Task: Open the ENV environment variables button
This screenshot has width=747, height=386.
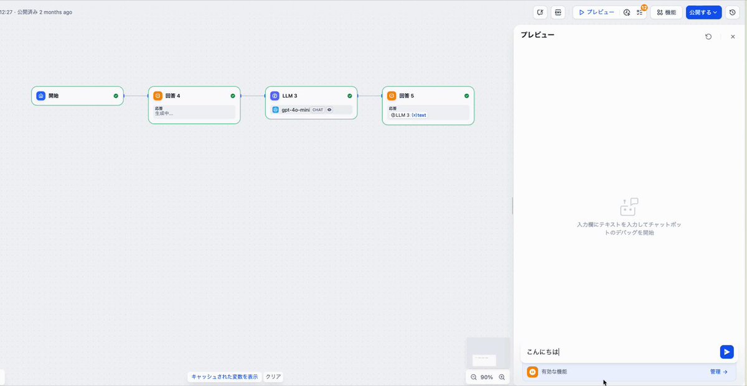Action: tap(558, 12)
